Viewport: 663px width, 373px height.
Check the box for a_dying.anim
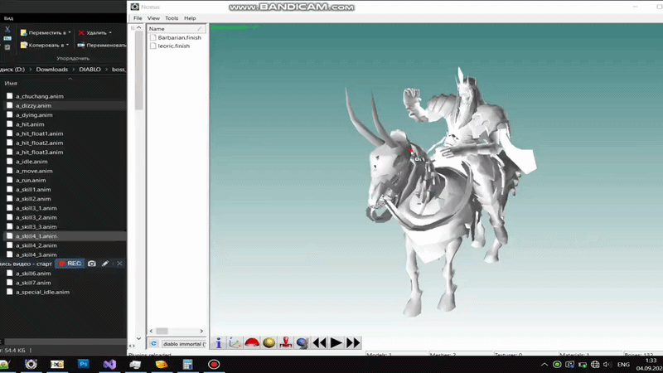click(9, 114)
